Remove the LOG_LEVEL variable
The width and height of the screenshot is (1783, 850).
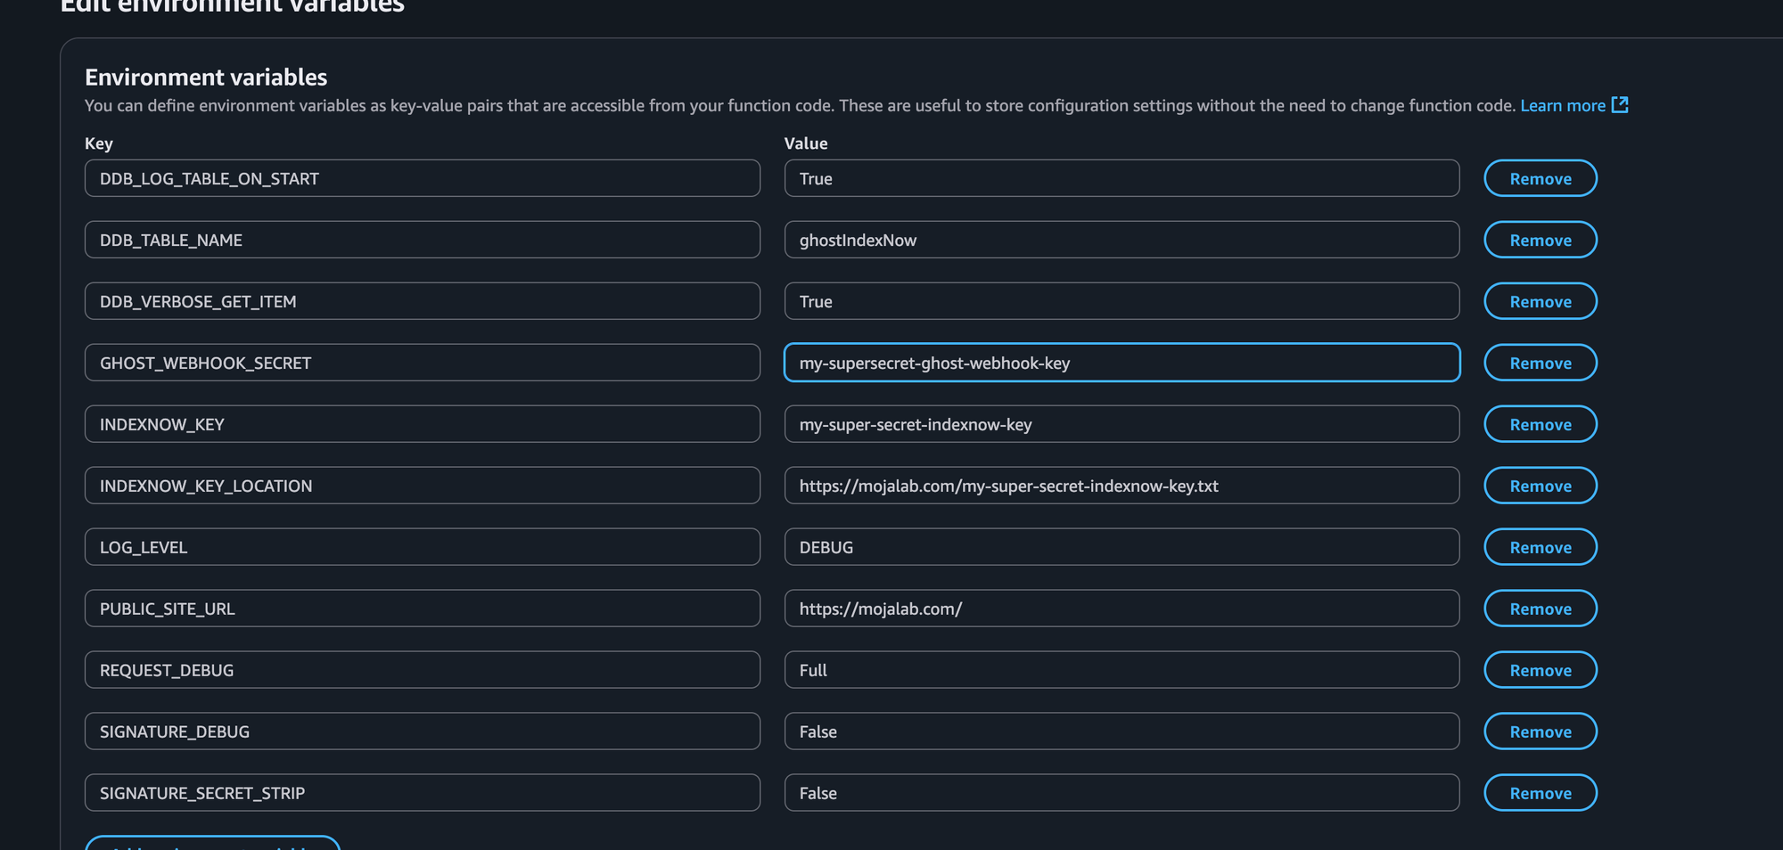click(x=1540, y=547)
